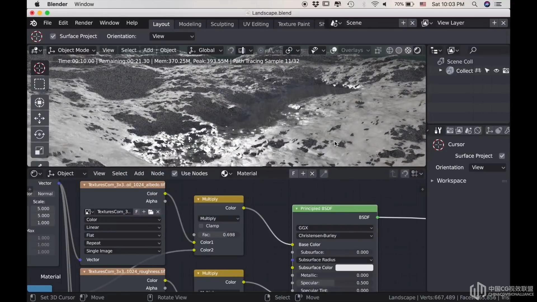The image size is (537, 302).
Task: Select the 3D Cursor tool in viewport toolbar
Action: 39,68
